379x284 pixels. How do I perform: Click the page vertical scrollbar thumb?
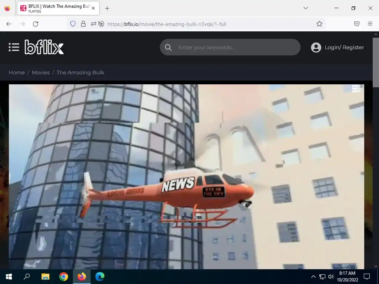[376, 63]
